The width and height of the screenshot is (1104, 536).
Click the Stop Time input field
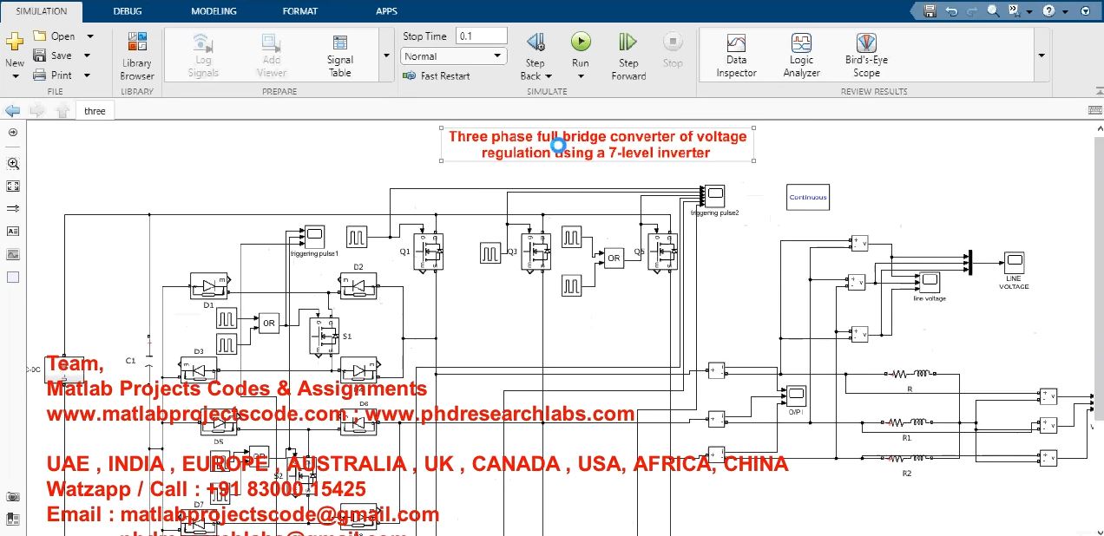pos(482,36)
